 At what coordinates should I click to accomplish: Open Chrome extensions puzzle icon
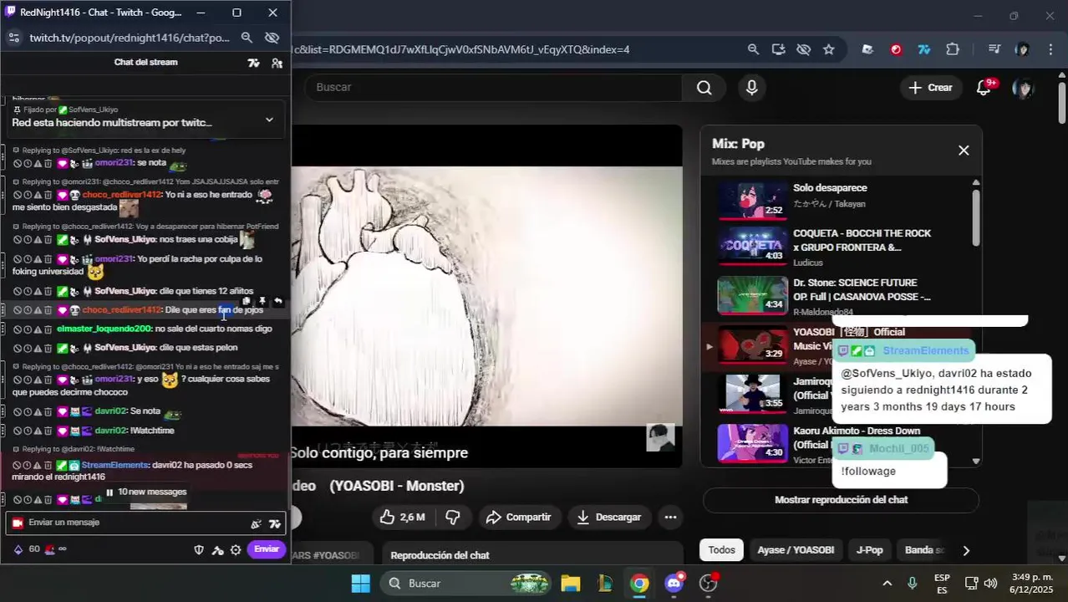click(953, 50)
